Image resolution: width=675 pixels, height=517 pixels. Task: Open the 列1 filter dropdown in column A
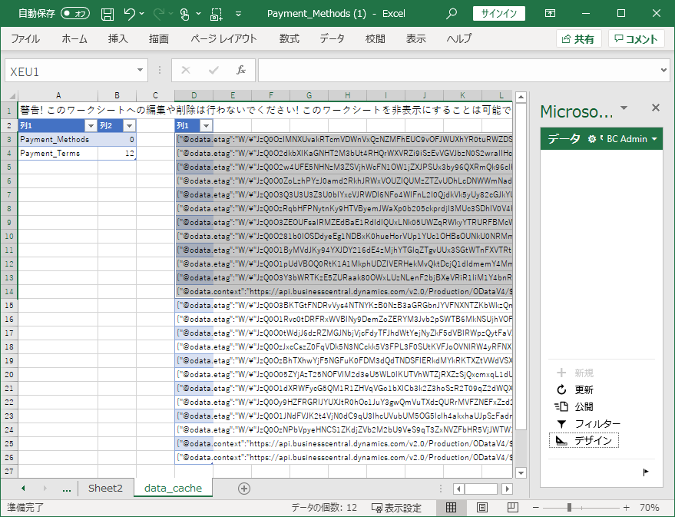91,126
